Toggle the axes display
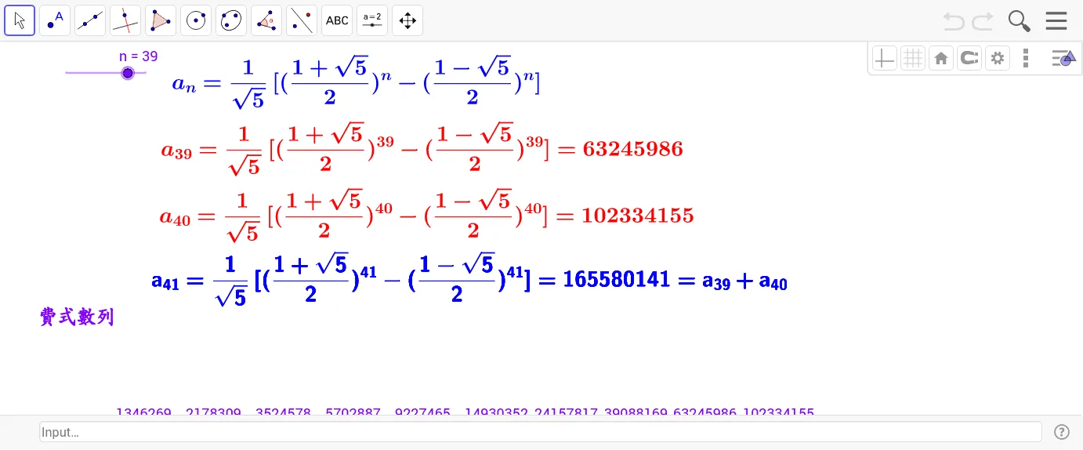1083x450 pixels. pos(885,58)
